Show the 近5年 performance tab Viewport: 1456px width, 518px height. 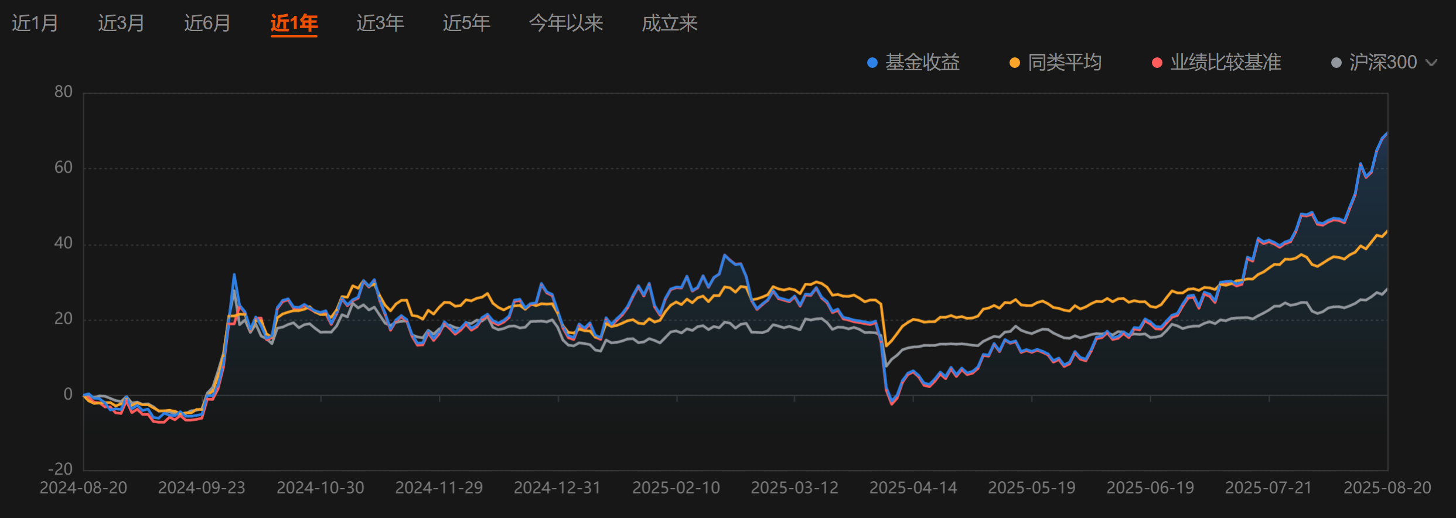(x=466, y=23)
